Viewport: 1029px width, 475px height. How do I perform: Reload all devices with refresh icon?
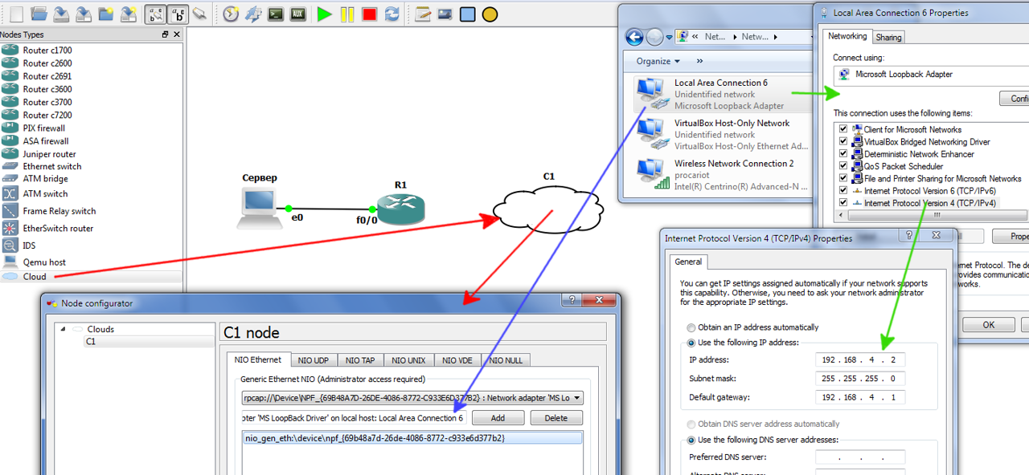coord(392,14)
